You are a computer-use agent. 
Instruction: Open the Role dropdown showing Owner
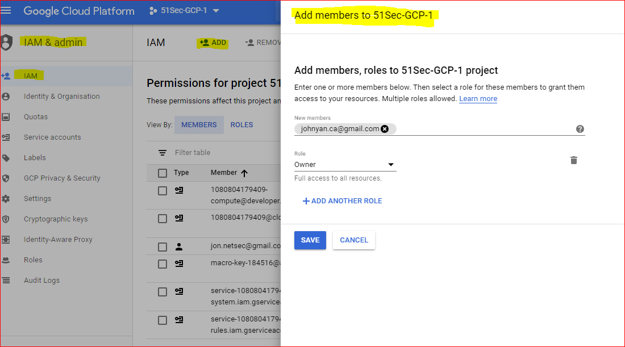tap(345, 165)
